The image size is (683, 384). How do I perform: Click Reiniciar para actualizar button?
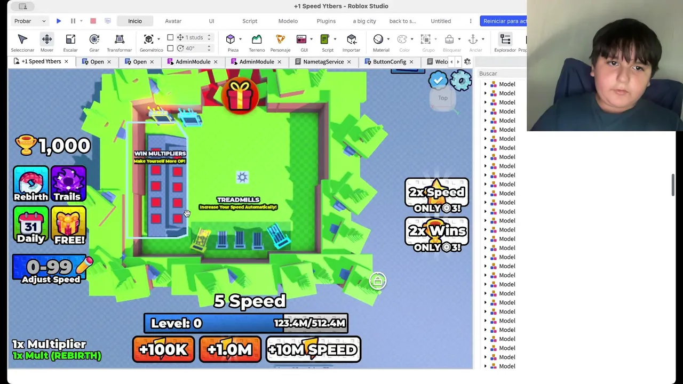point(503,21)
